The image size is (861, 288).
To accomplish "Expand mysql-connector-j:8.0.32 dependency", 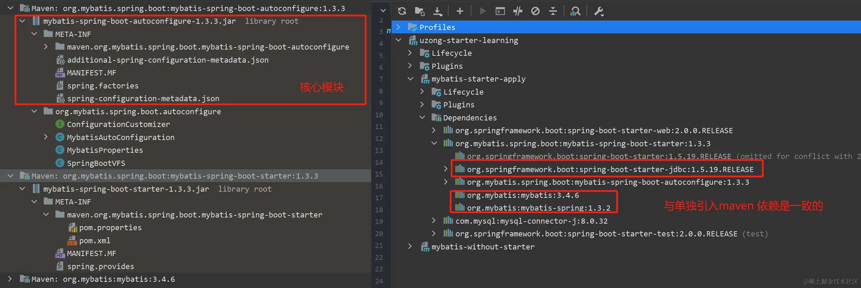I will [x=434, y=221].
